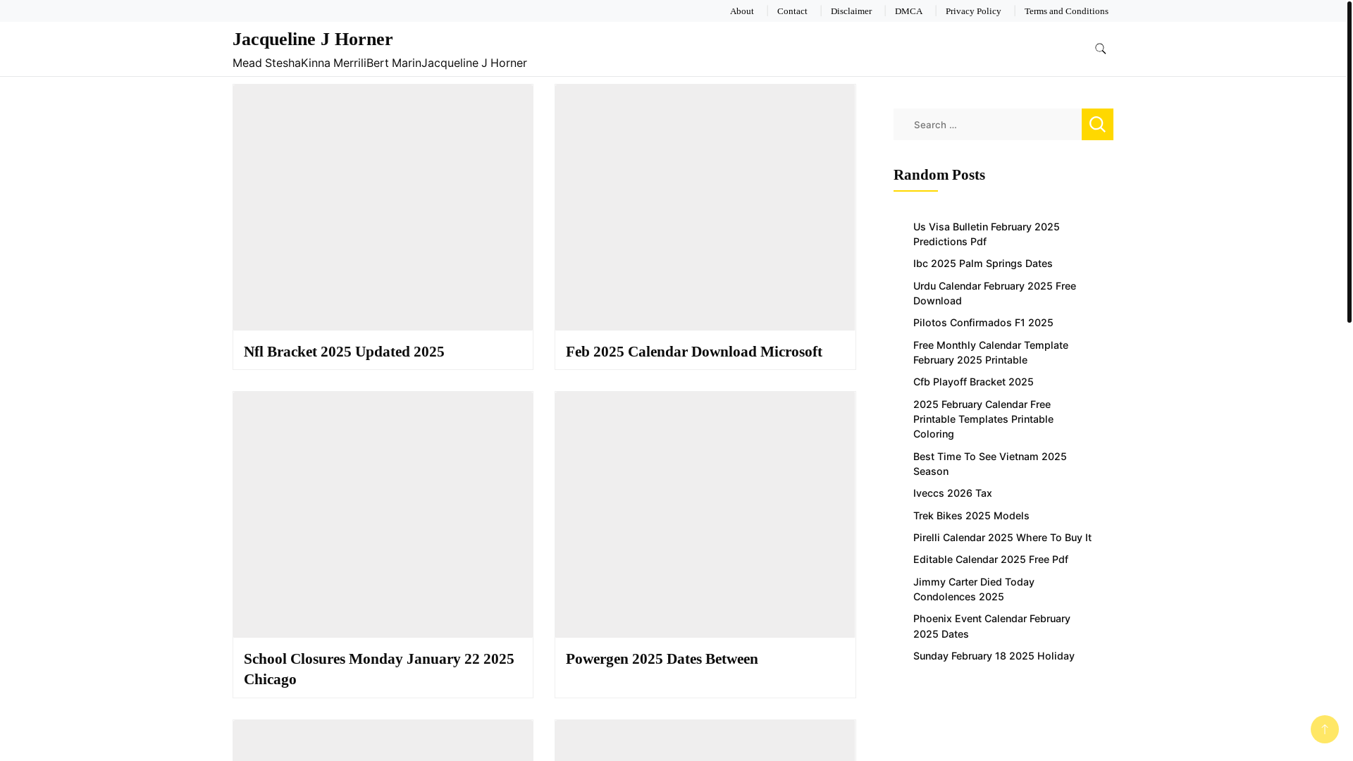This screenshot has width=1353, height=761.
Task: Open Cfb Playoff Bracket 2025 link
Action: click(973, 382)
